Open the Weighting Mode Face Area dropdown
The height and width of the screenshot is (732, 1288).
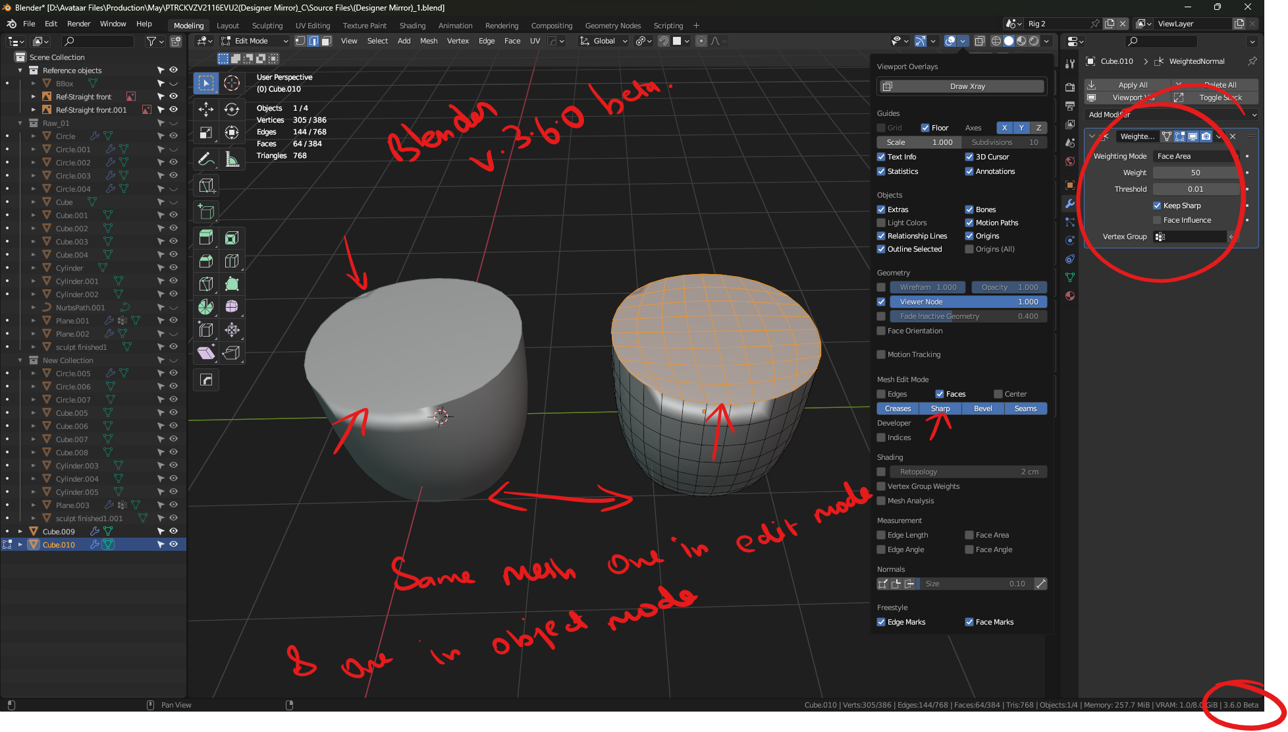click(x=1196, y=156)
